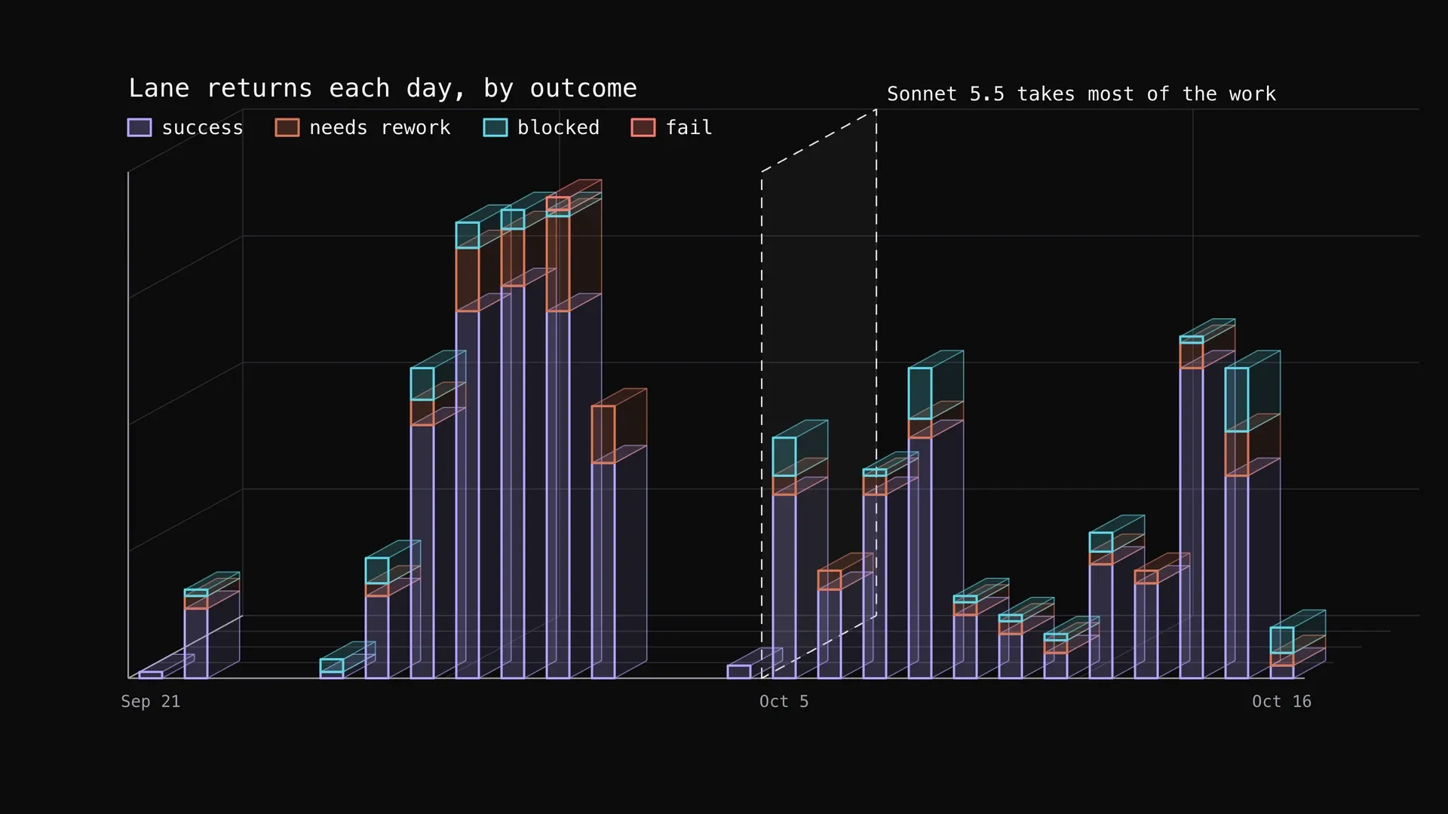Image resolution: width=1448 pixels, height=814 pixels.
Task: Select the 'blocked' legend label
Action: pos(559,127)
